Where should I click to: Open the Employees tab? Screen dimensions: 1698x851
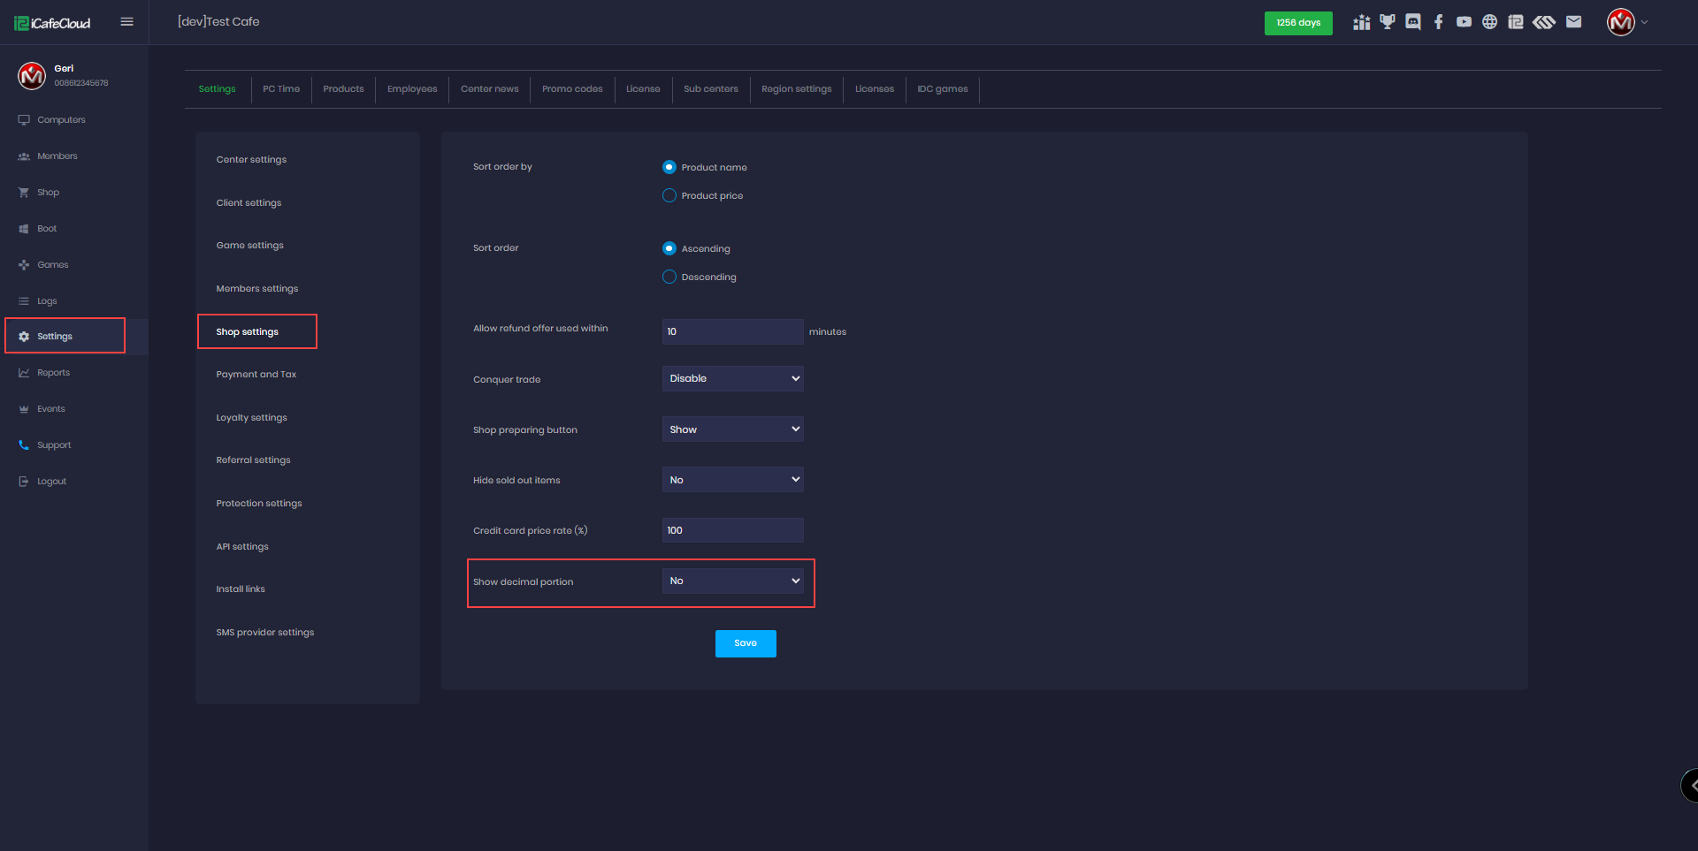click(x=412, y=89)
